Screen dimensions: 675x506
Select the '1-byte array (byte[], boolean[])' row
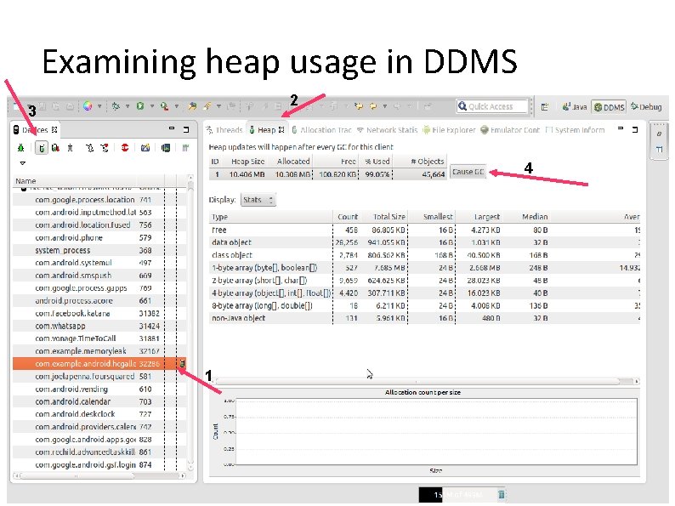tap(424, 267)
